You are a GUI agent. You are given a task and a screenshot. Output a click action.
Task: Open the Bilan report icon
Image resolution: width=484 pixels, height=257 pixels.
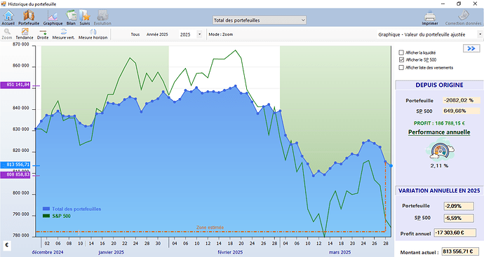pos(71,18)
